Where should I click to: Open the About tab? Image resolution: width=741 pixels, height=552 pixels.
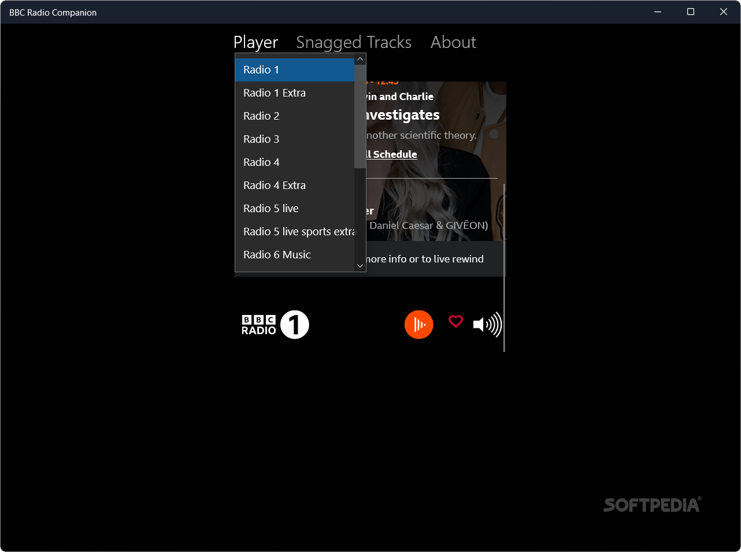click(x=453, y=42)
